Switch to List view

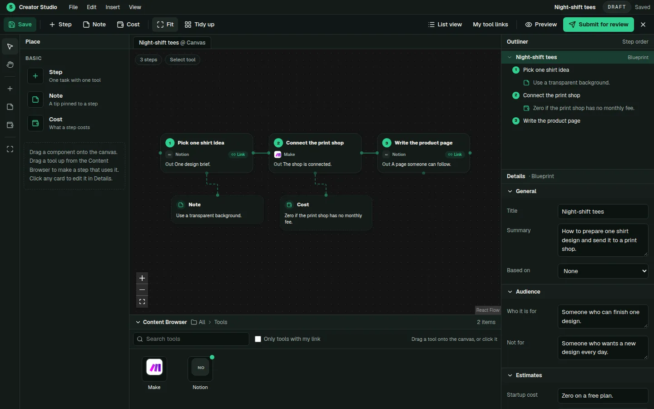445,25
